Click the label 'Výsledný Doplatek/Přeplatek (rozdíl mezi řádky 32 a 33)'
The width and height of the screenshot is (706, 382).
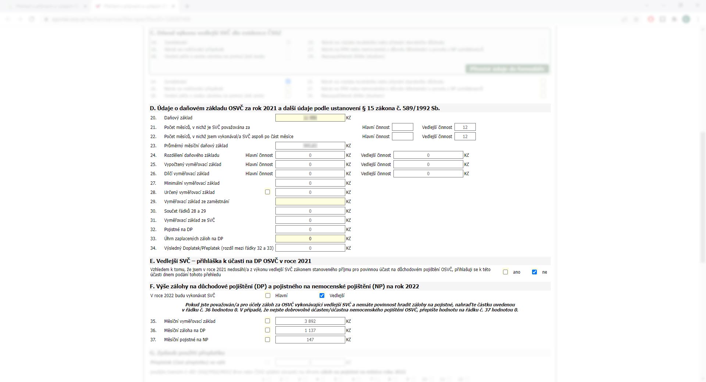[219, 248]
